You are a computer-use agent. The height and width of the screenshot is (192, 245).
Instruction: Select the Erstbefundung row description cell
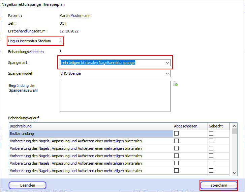91,134
